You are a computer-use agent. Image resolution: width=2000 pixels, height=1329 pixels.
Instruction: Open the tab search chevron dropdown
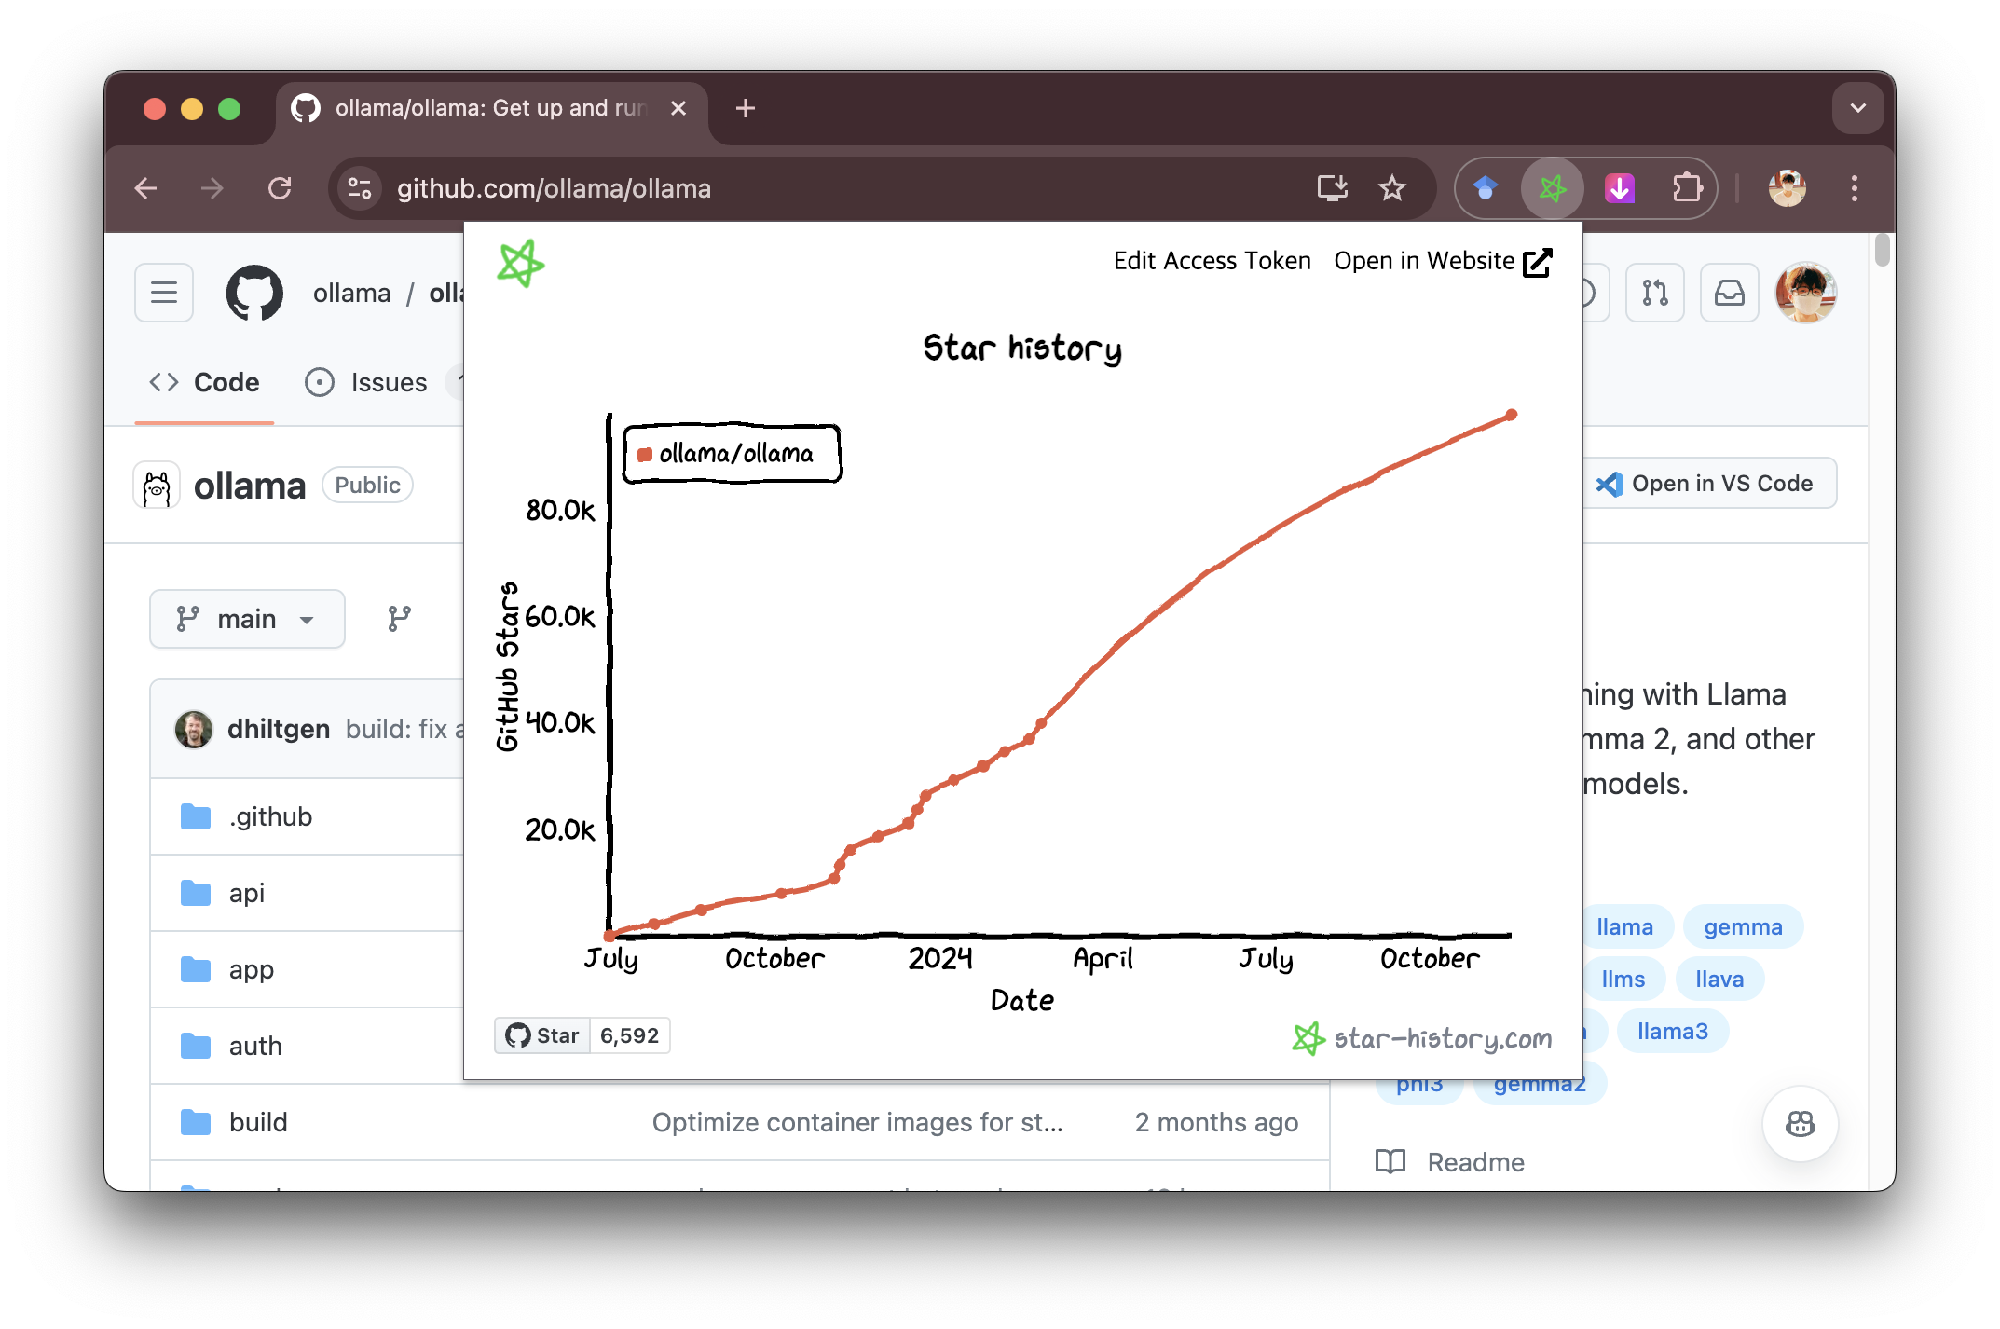pos(1857,109)
